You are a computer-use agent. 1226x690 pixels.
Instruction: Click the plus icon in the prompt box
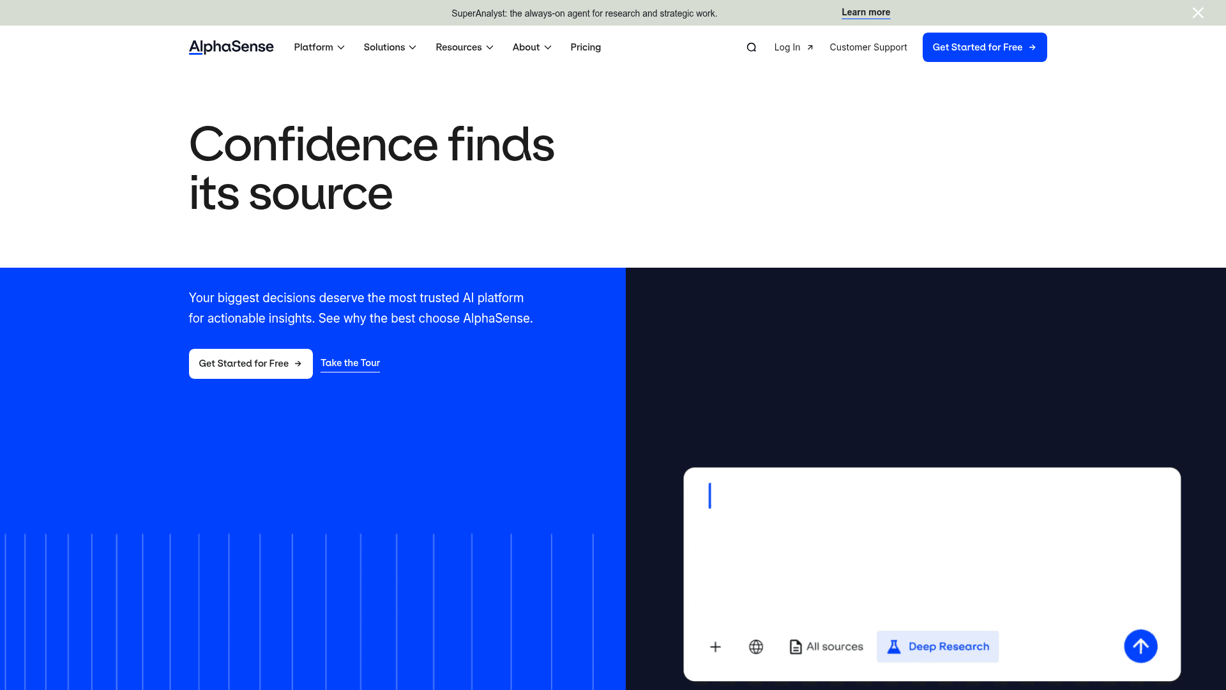pos(715,647)
